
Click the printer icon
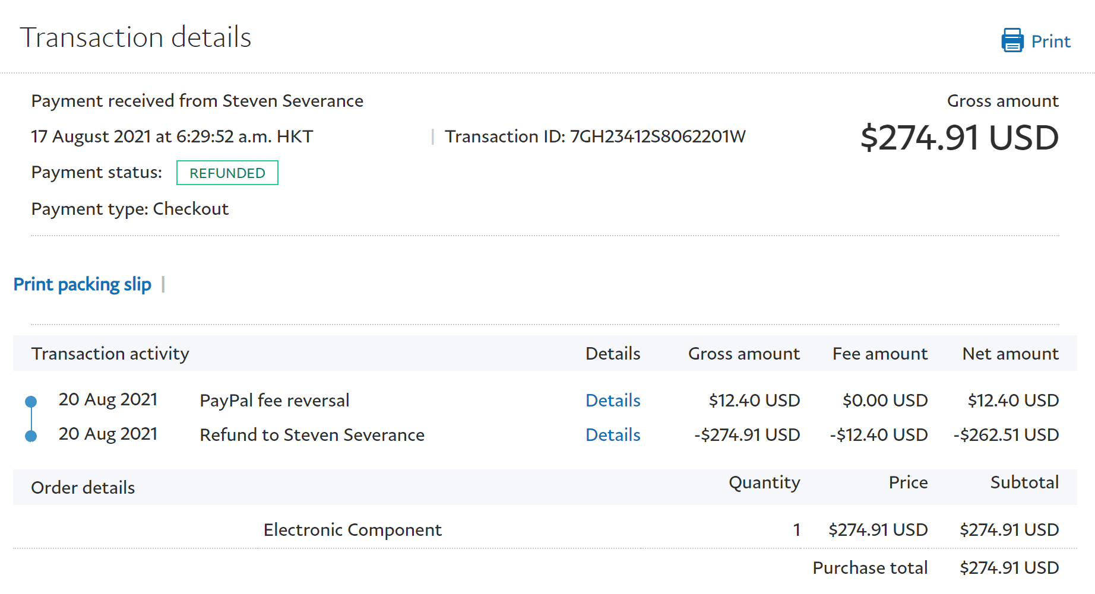click(x=1012, y=40)
